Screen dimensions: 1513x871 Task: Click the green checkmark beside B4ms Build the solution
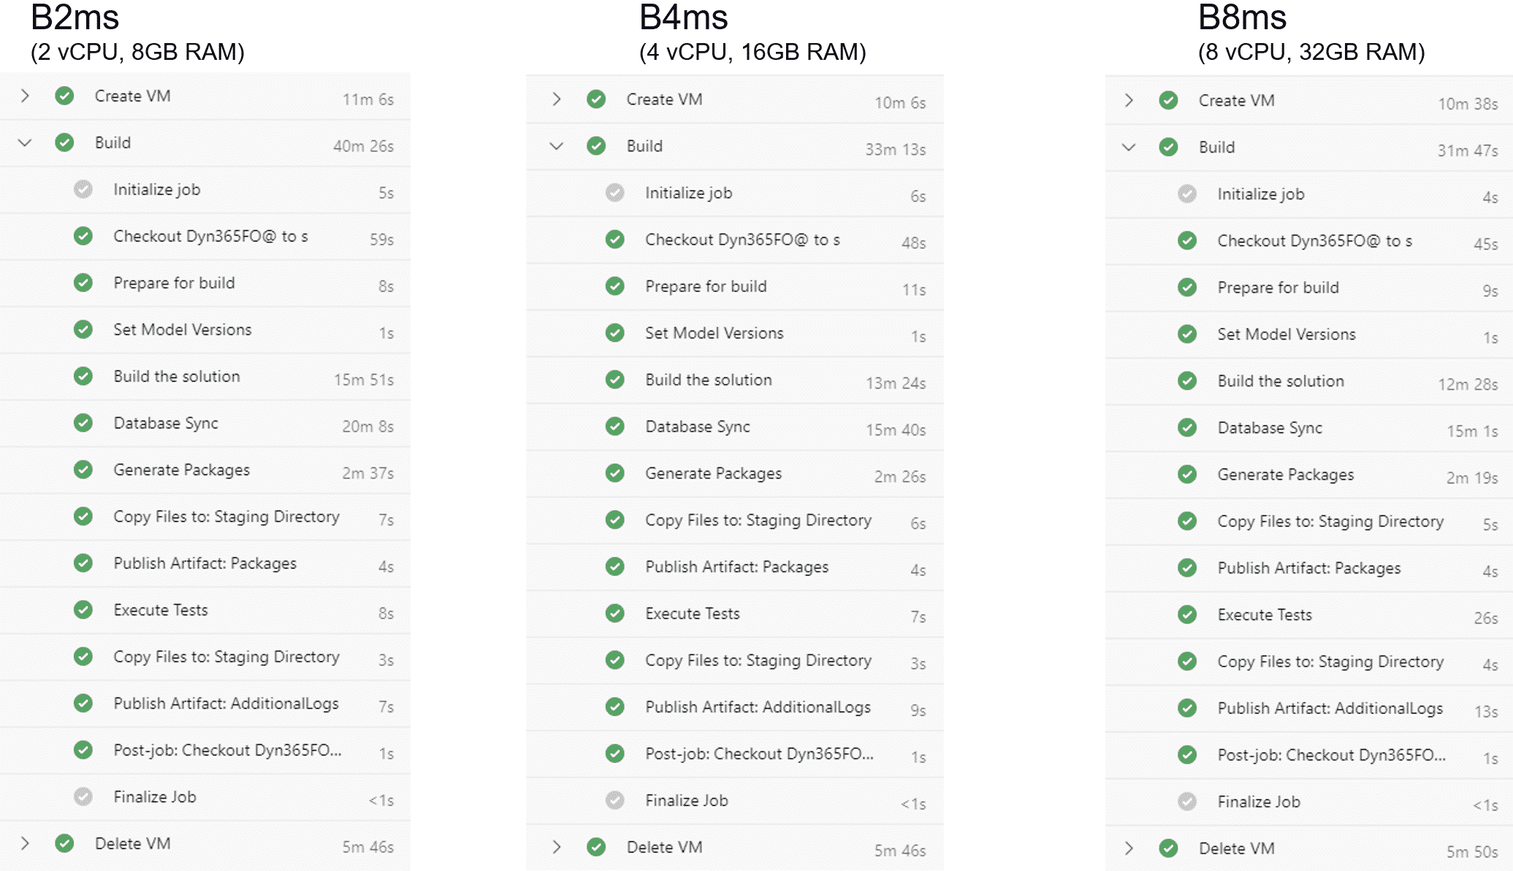(615, 380)
